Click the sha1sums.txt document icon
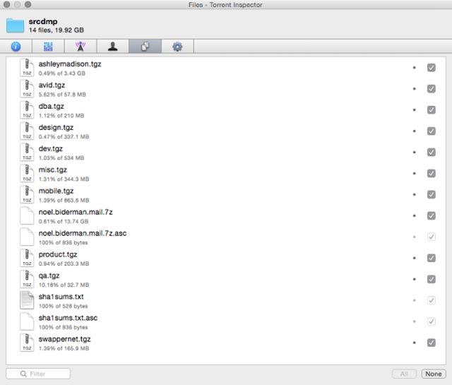Screen dimensions: 452x385 click(x=27, y=300)
